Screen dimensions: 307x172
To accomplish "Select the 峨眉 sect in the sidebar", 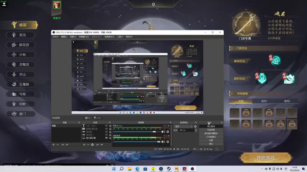I will pyautogui.click(x=22, y=25).
